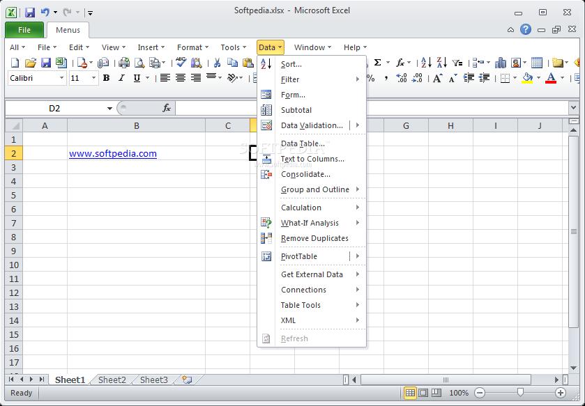This screenshot has height=406, width=585.
Task: Switch to Normal view in status bar
Action: 410,393
